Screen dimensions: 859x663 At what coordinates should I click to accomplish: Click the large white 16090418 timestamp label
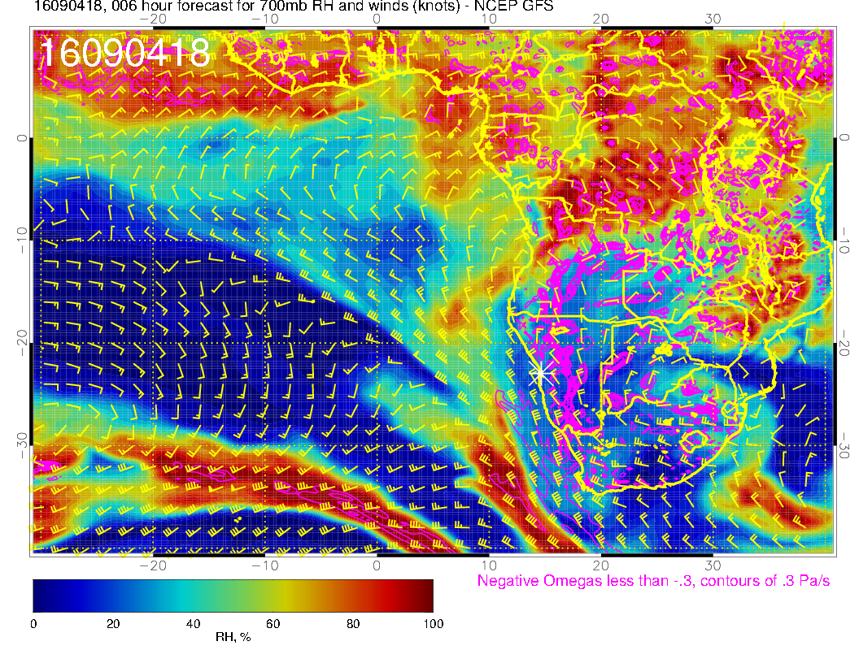[x=124, y=54]
